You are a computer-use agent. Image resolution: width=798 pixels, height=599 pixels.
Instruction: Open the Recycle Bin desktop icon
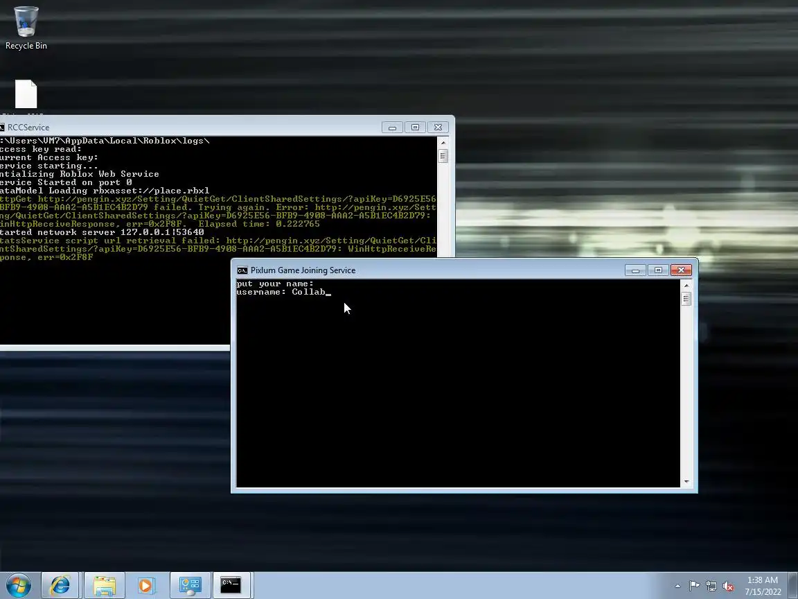26,28
